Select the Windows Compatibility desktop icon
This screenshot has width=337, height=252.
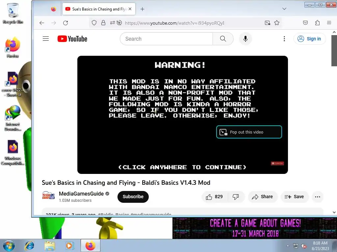click(13, 153)
